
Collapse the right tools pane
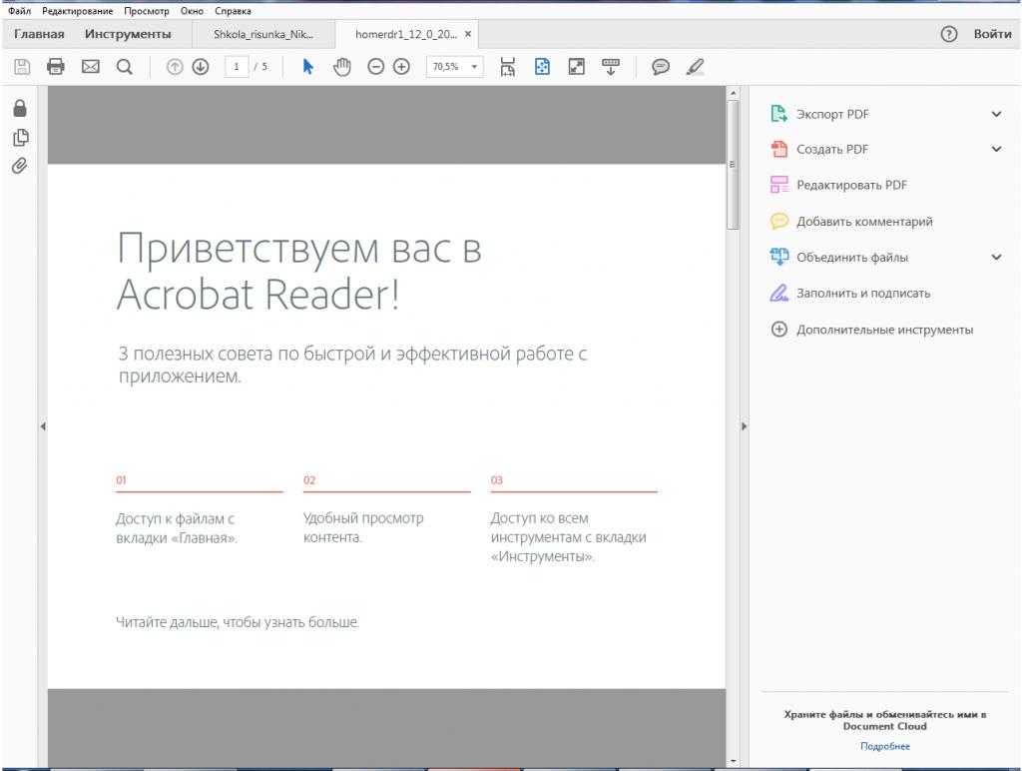[744, 426]
